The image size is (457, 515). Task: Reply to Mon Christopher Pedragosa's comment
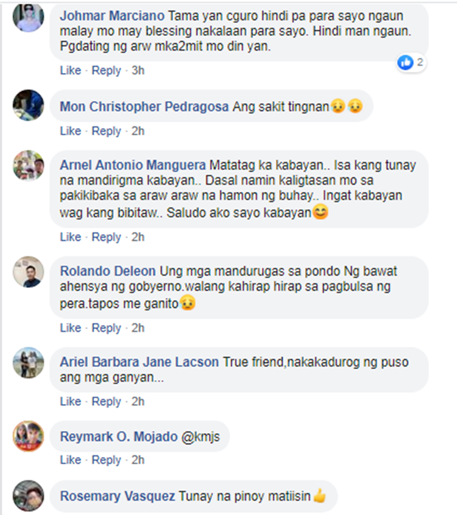click(106, 131)
